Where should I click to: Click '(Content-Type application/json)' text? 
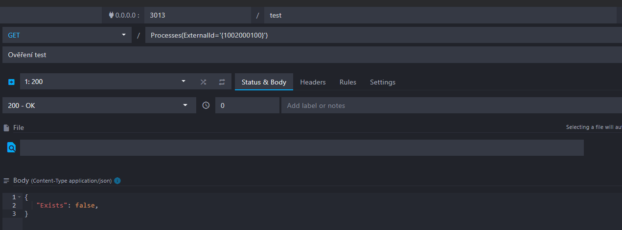coord(71,181)
